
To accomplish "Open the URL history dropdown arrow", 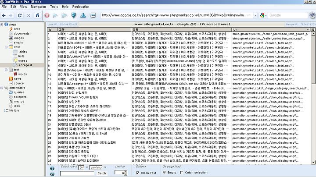I will pos(255,15).
